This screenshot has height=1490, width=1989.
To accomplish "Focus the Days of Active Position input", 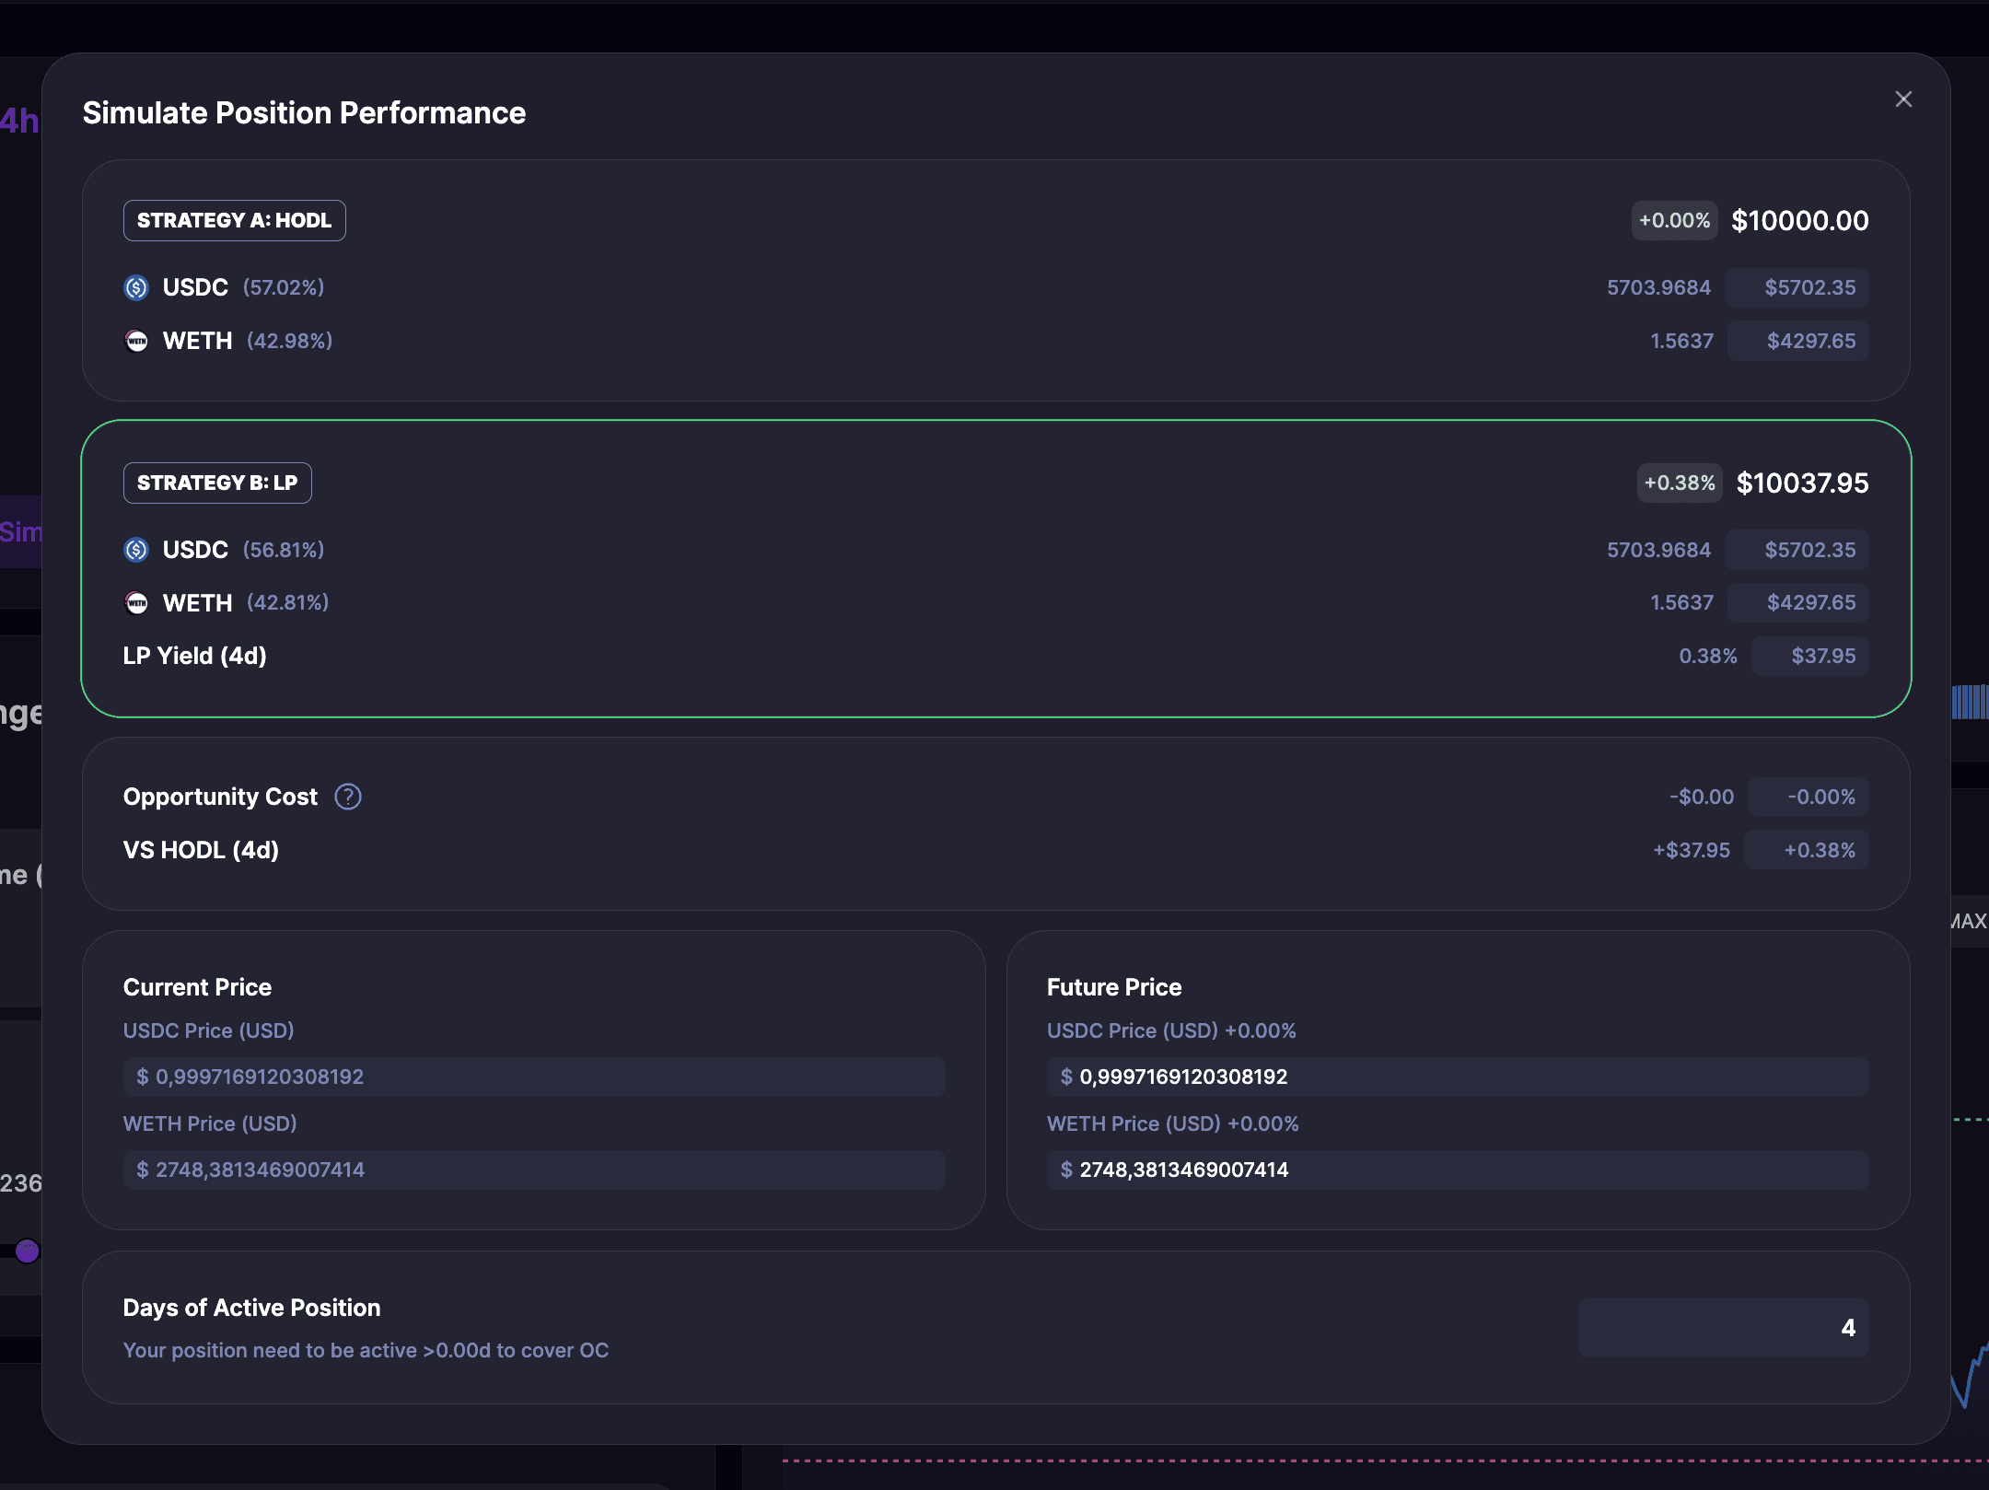I will point(1722,1327).
